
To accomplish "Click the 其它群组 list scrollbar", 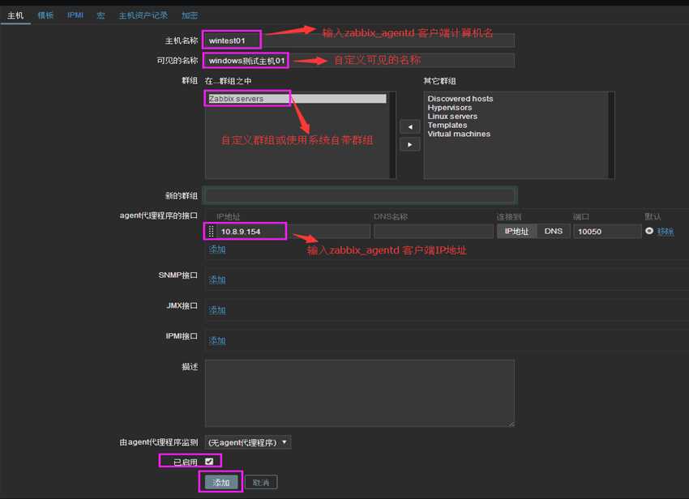I will pyautogui.click(x=611, y=134).
